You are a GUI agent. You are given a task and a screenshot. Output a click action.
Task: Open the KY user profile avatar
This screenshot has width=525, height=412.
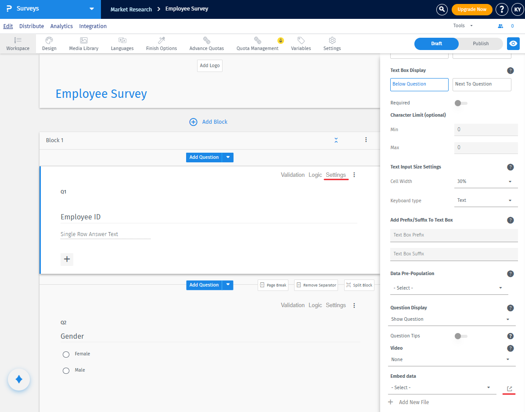pyautogui.click(x=517, y=9)
